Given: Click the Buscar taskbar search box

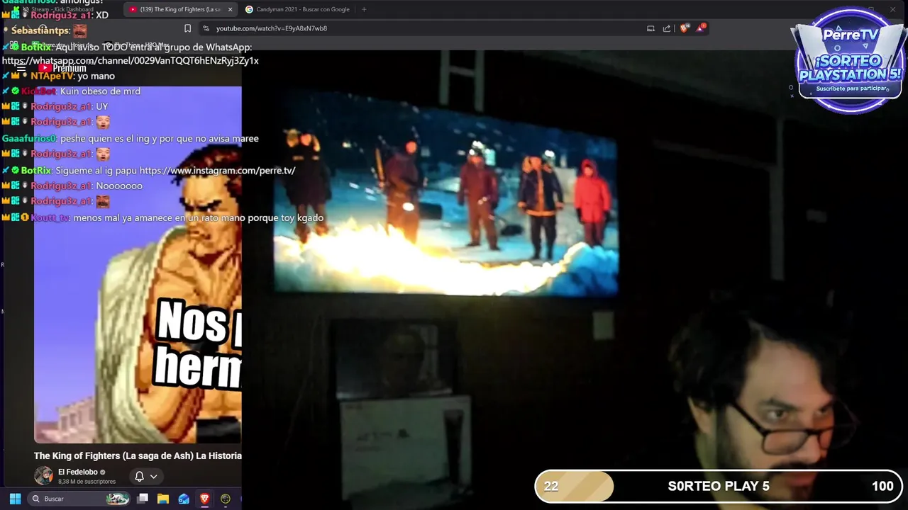Looking at the screenshot, I should [x=79, y=499].
